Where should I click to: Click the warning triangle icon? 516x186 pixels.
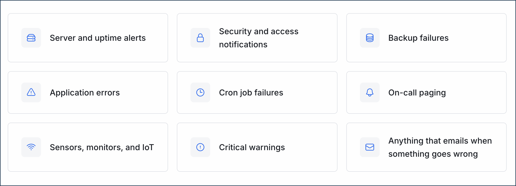click(x=31, y=92)
